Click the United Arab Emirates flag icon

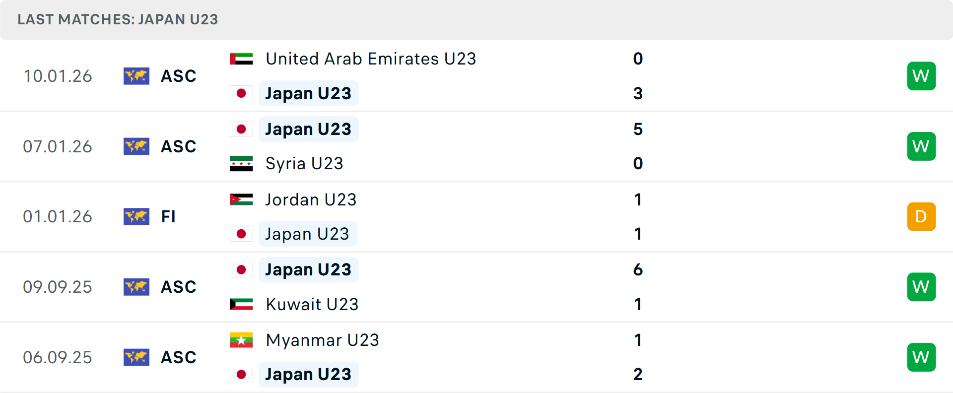pos(241,59)
